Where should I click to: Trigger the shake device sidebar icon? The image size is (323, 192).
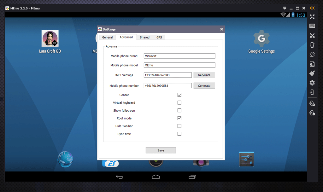[x=312, y=45]
